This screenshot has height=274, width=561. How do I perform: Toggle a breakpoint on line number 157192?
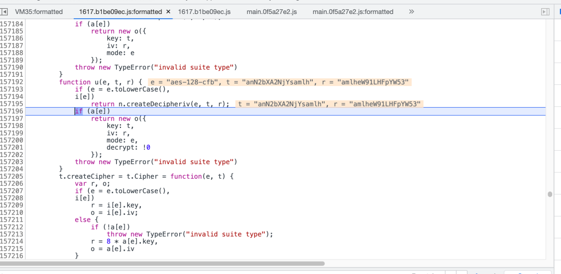tap(12, 82)
